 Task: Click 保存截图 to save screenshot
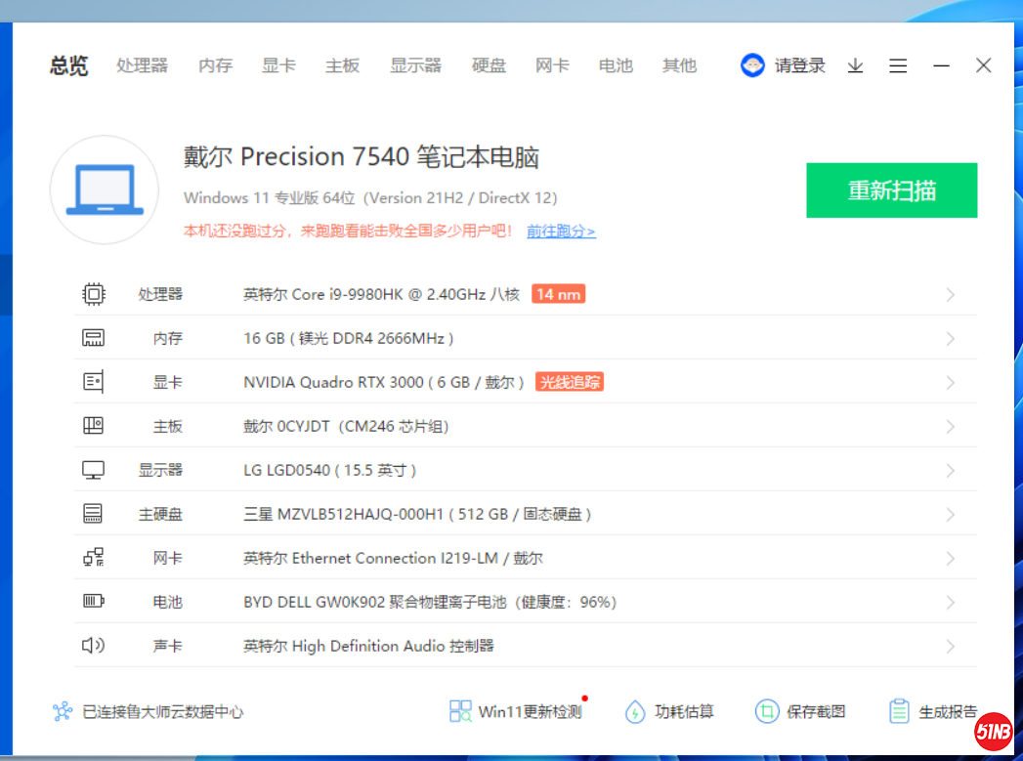click(x=801, y=711)
